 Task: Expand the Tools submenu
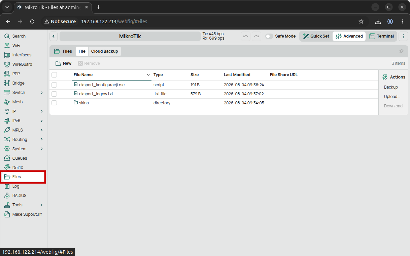click(x=42, y=205)
